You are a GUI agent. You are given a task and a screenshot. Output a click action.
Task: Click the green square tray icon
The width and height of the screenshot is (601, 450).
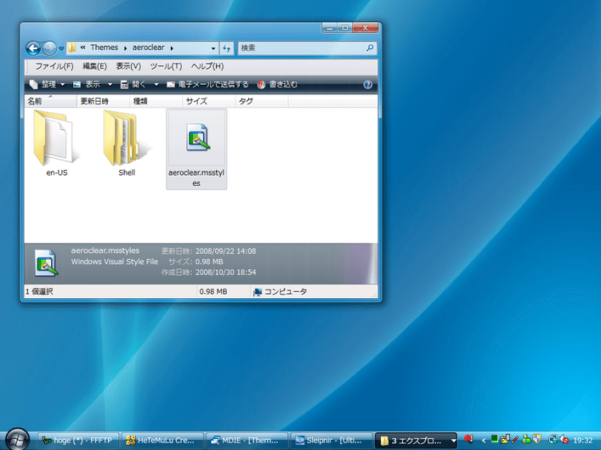pos(495,438)
